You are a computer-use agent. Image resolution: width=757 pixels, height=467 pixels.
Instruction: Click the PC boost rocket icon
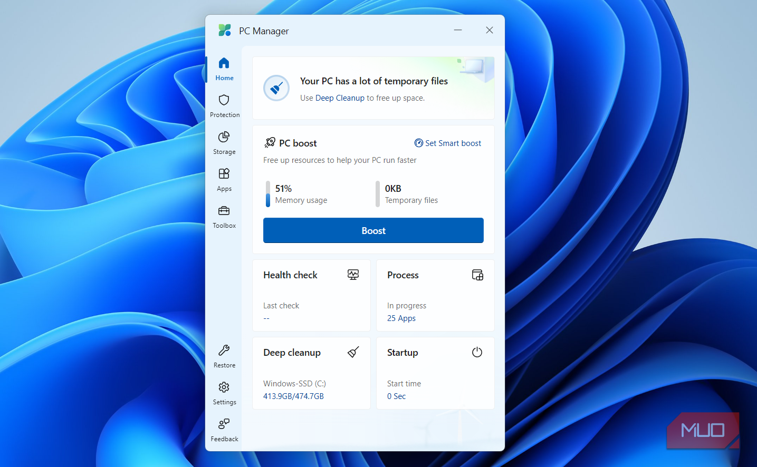270,143
